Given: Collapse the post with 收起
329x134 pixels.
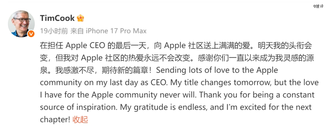Looking at the screenshot, I should (80, 119).
